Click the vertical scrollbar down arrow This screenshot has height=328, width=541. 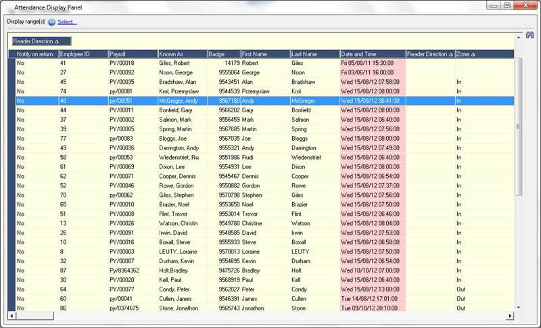(x=518, y=308)
